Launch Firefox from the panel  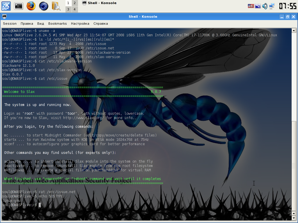coord(31,6)
